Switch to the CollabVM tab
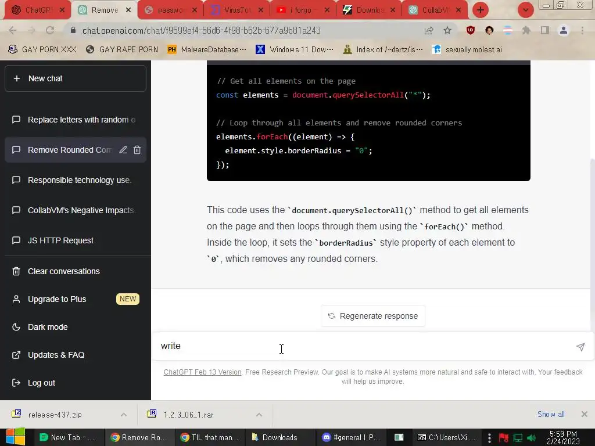 click(x=435, y=10)
